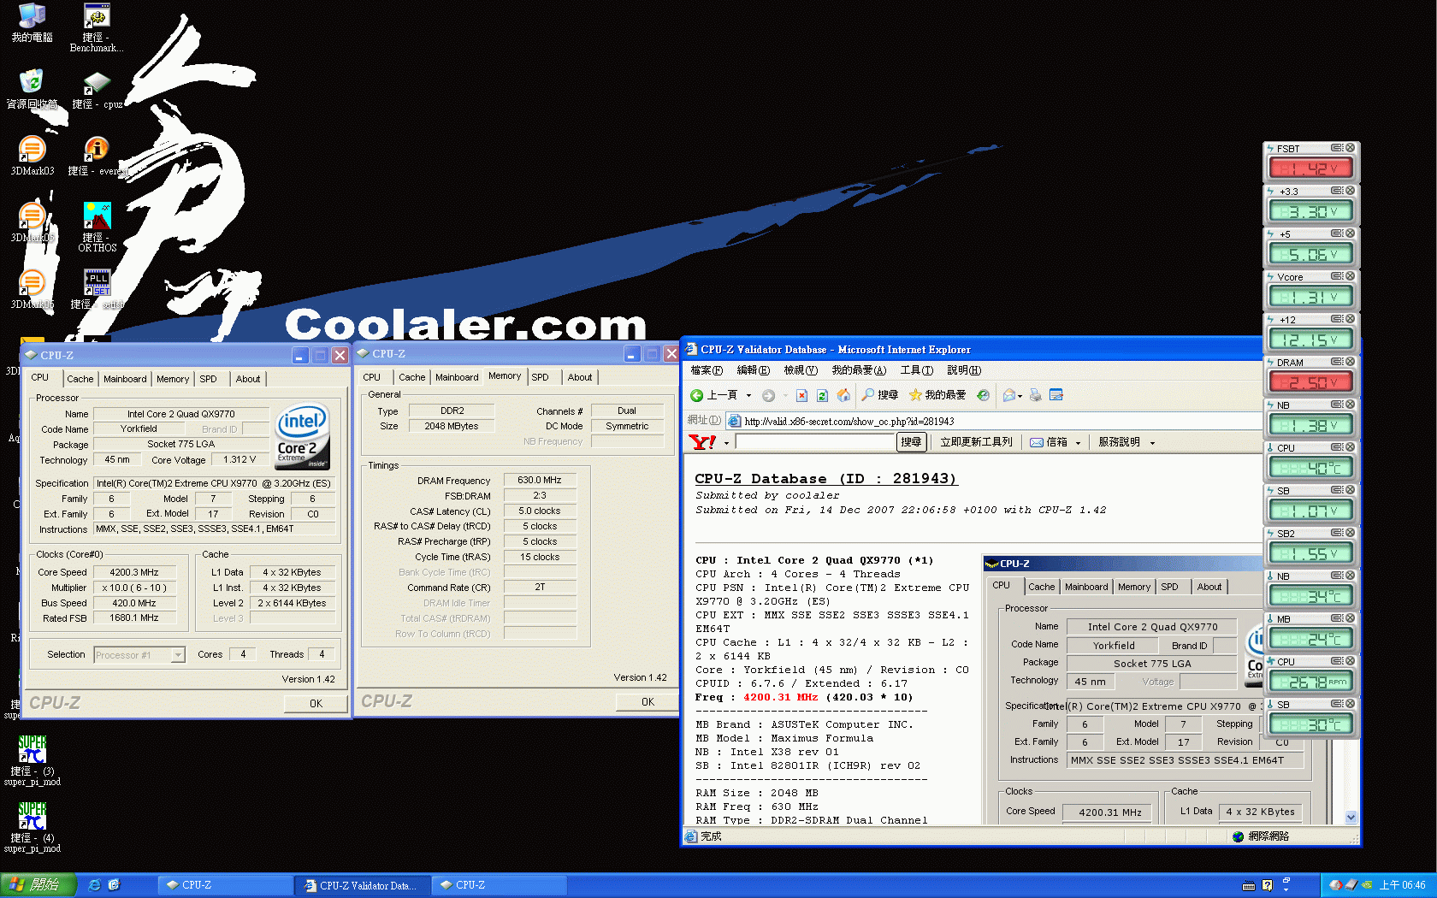Click the IE Favorites star button
Screen dimensions: 1437x898
pos(937,395)
